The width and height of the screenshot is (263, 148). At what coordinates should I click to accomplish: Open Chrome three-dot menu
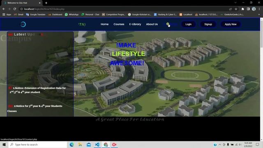point(259,9)
